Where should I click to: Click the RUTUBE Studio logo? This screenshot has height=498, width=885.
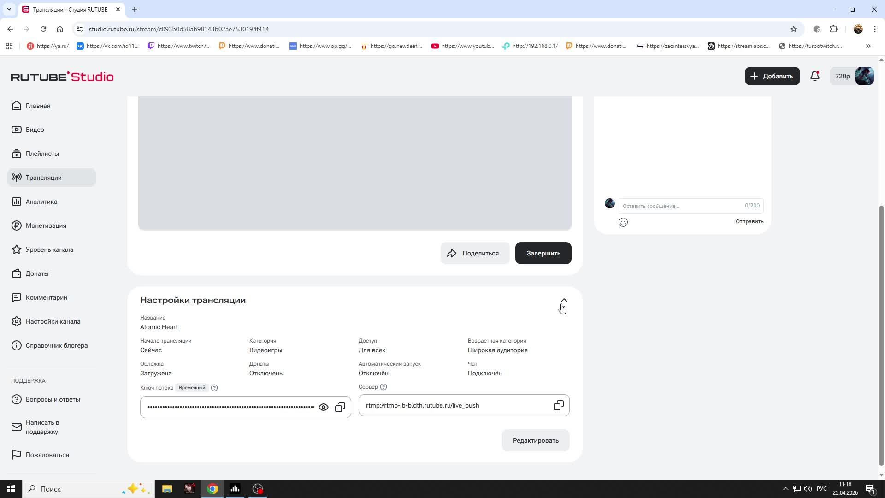pyautogui.click(x=62, y=77)
